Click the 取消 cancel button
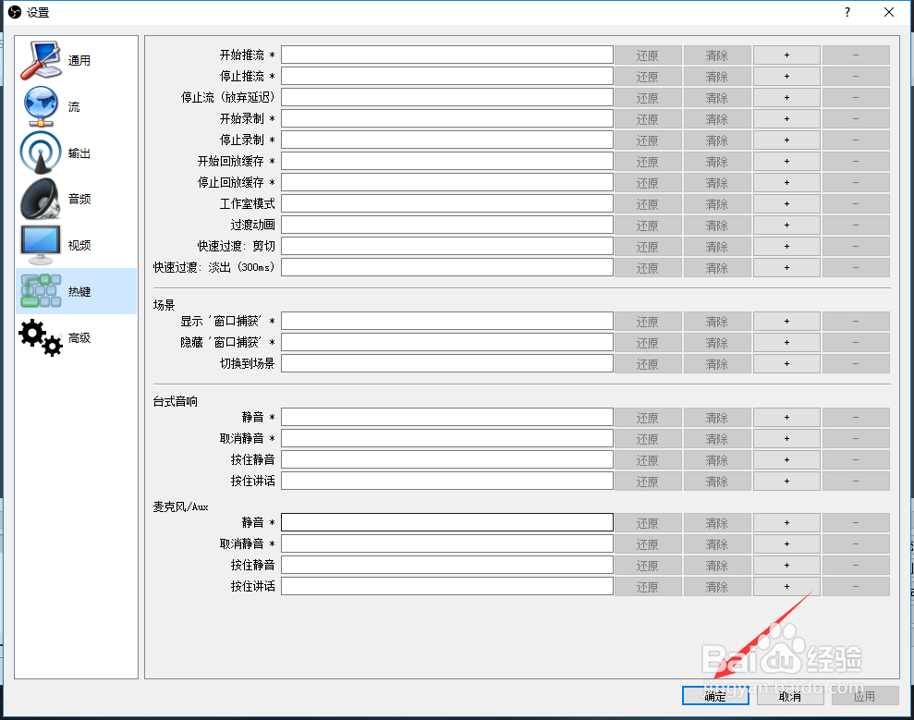 pyautogui.click(x=790, y=696)
